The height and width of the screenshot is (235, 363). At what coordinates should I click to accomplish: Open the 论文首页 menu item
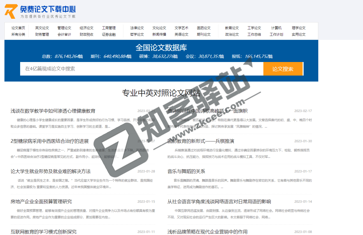tap(18, 28)
